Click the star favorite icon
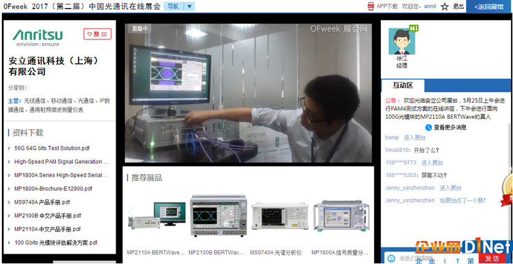Screen dimensions: 513x264 coord(444,7)
